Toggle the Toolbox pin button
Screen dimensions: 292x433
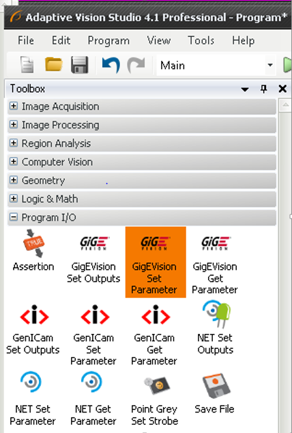[263, 89]
